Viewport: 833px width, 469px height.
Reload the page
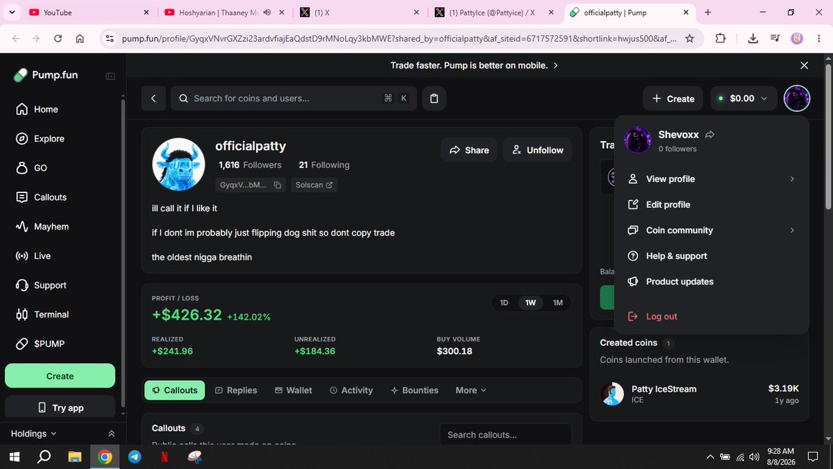tap(58, 39)
